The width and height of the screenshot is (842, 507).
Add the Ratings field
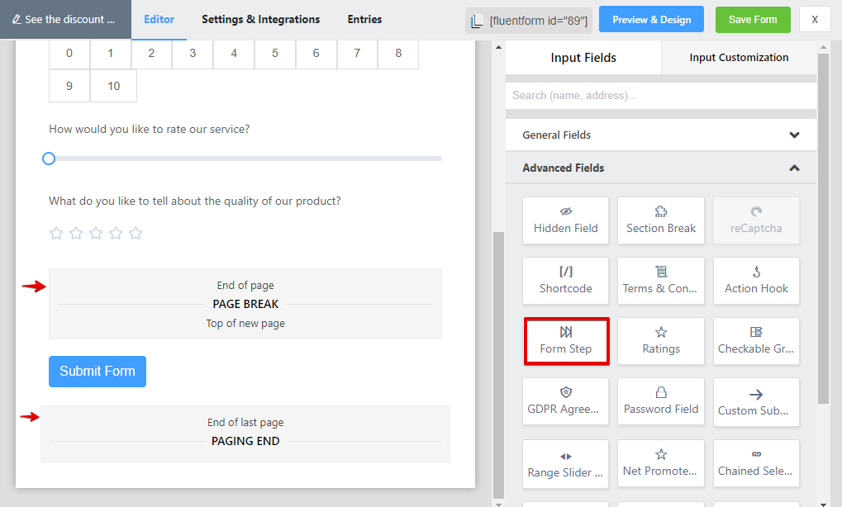pyautogui.click(x=661, y=341)
